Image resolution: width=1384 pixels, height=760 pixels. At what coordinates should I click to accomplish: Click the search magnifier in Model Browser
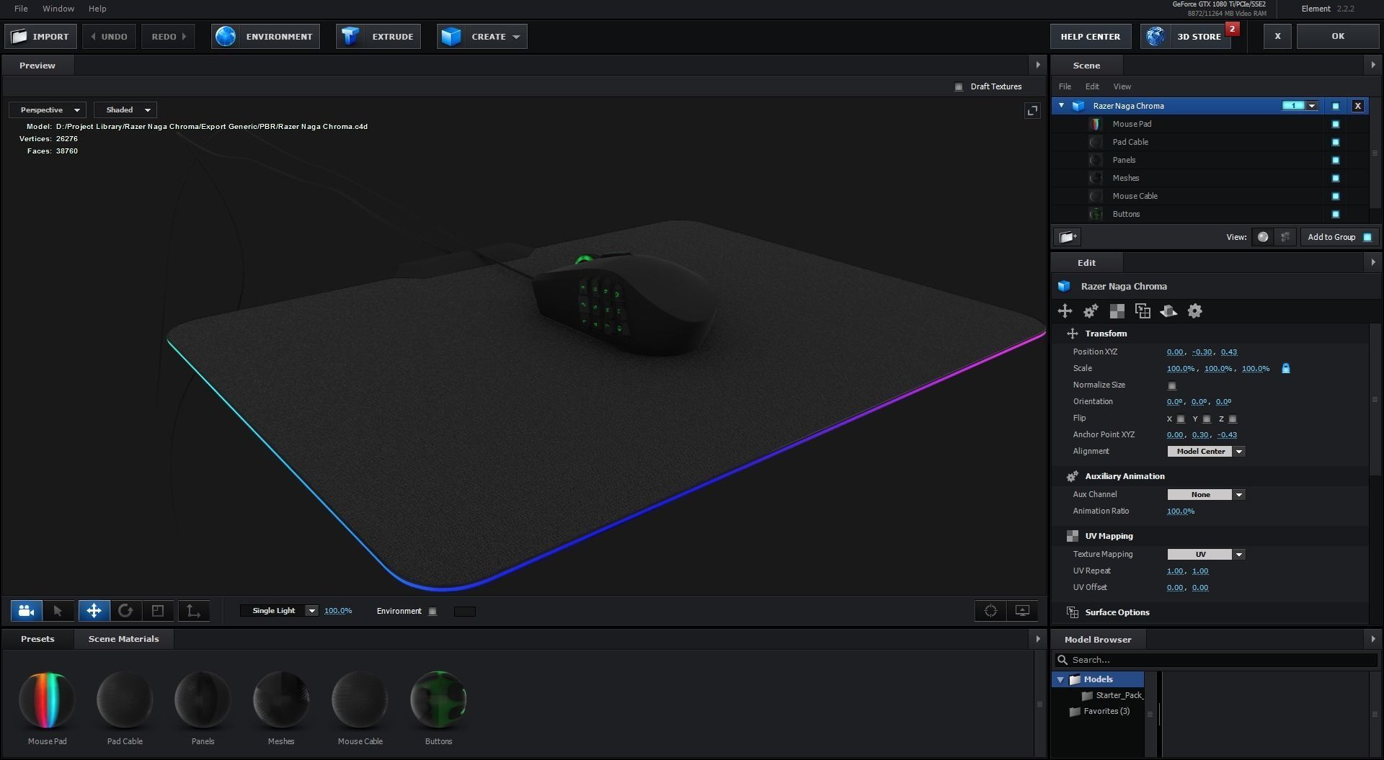point(1063,660)
